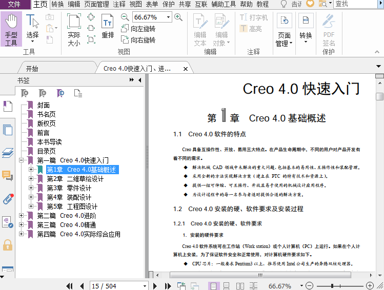Select the Hand tool
This screenshot has width=384, height=290.
point(11,29)
